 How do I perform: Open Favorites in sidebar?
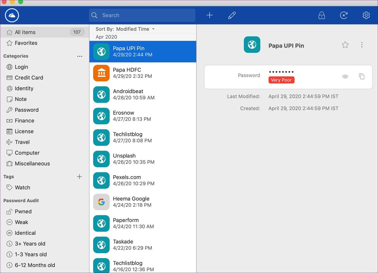(45, 43)
